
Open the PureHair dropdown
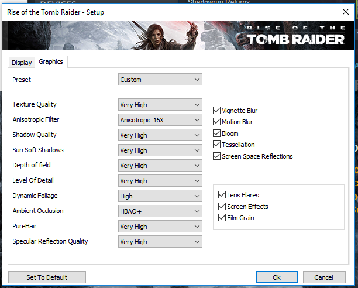click(160, 227)
